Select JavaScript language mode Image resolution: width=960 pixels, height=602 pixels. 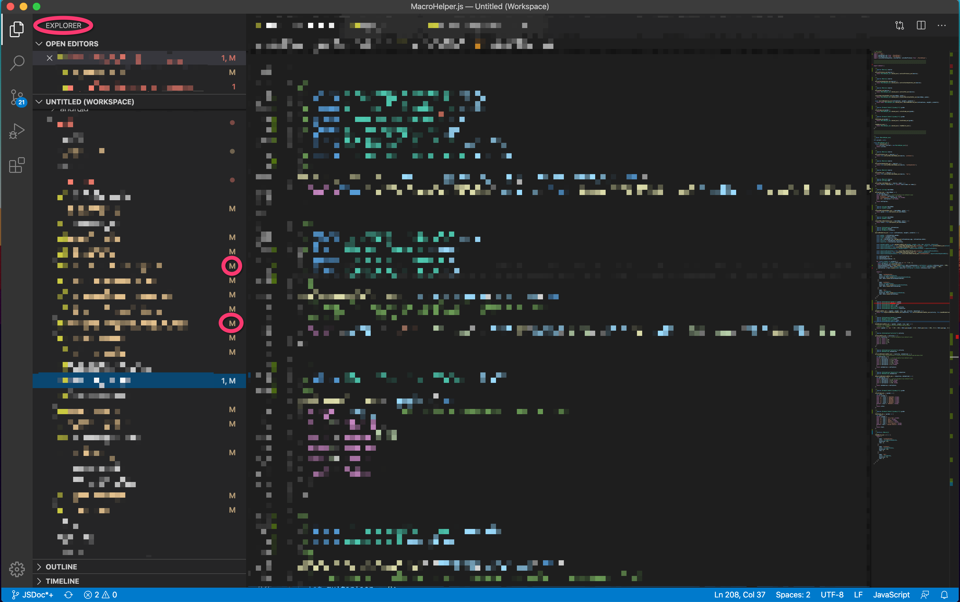[891, 594]
